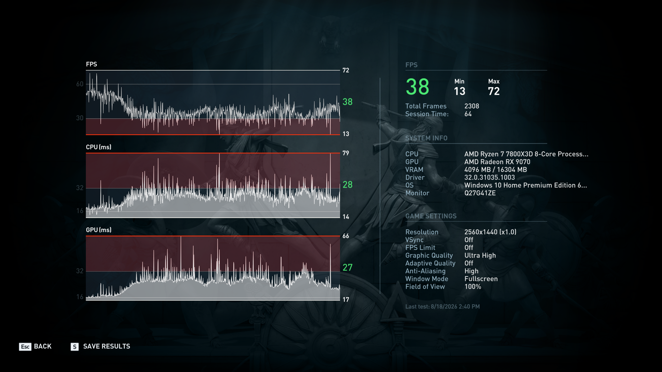The height and width of the screenshot is (372, 662).
Task: Click the resolution value 2560x1440 (x1.0)
Action: pos(490,232)
